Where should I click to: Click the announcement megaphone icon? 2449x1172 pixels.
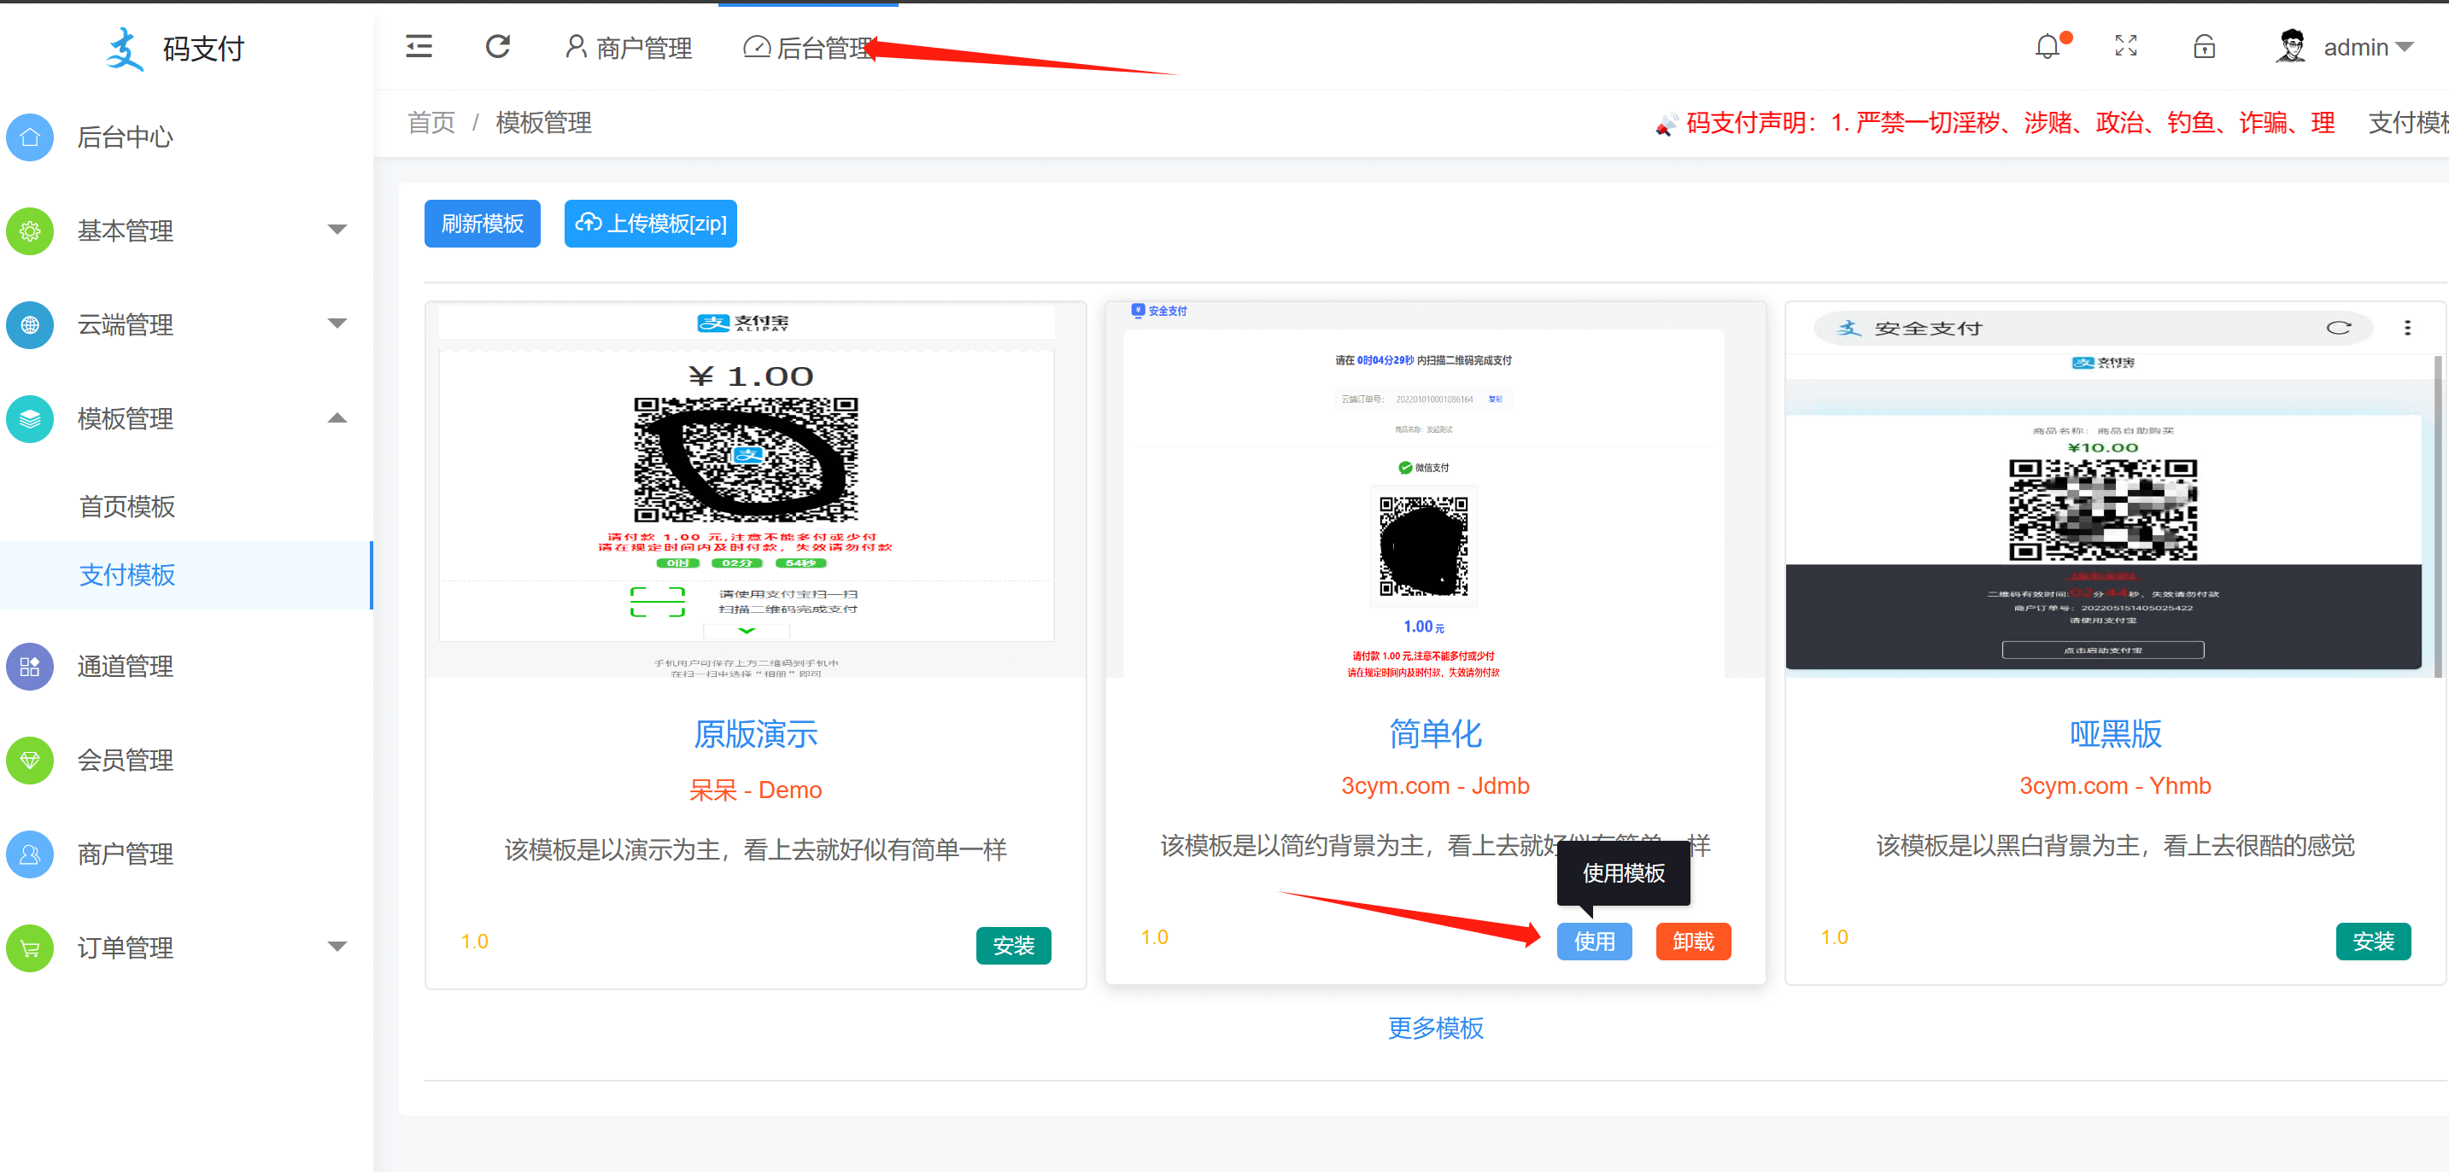click(1665, 125)
